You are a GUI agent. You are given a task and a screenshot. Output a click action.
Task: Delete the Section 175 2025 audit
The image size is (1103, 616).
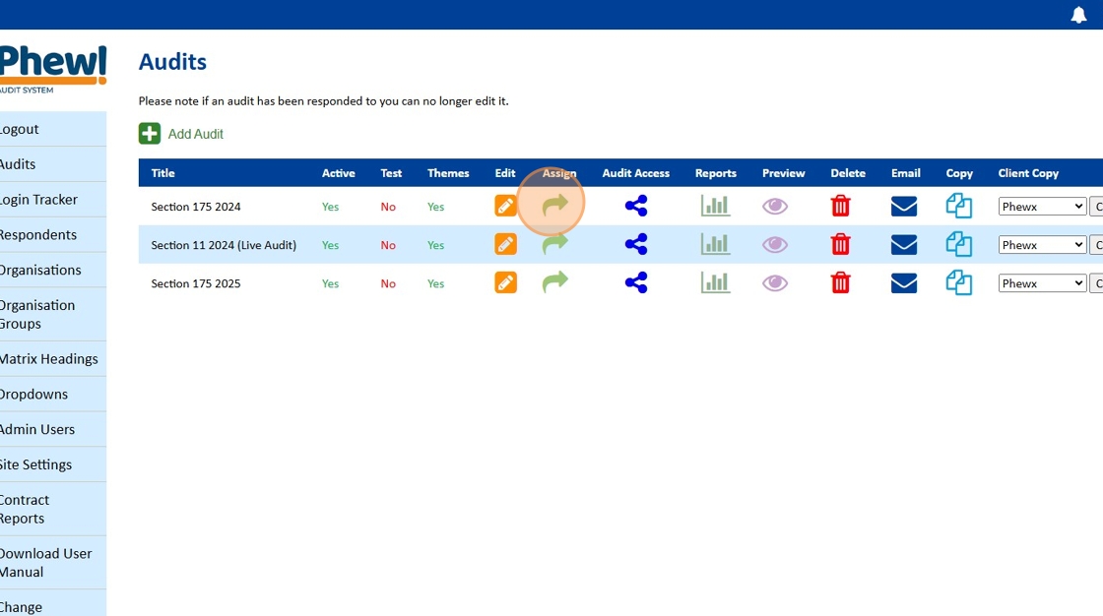click(841, 282)
